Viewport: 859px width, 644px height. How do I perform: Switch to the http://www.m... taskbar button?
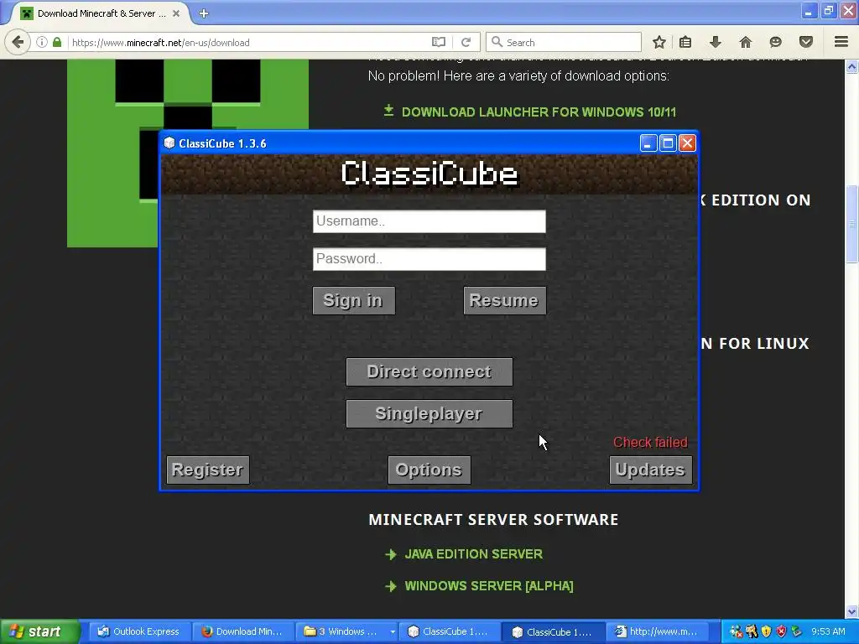click(x=658, y=631)
